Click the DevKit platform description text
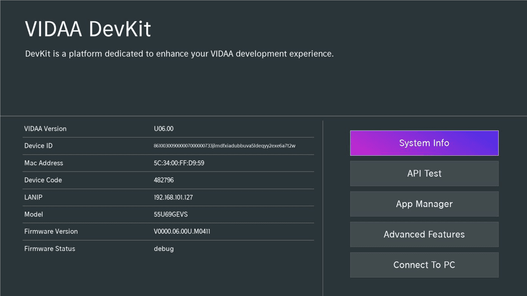 coord(179,54)
